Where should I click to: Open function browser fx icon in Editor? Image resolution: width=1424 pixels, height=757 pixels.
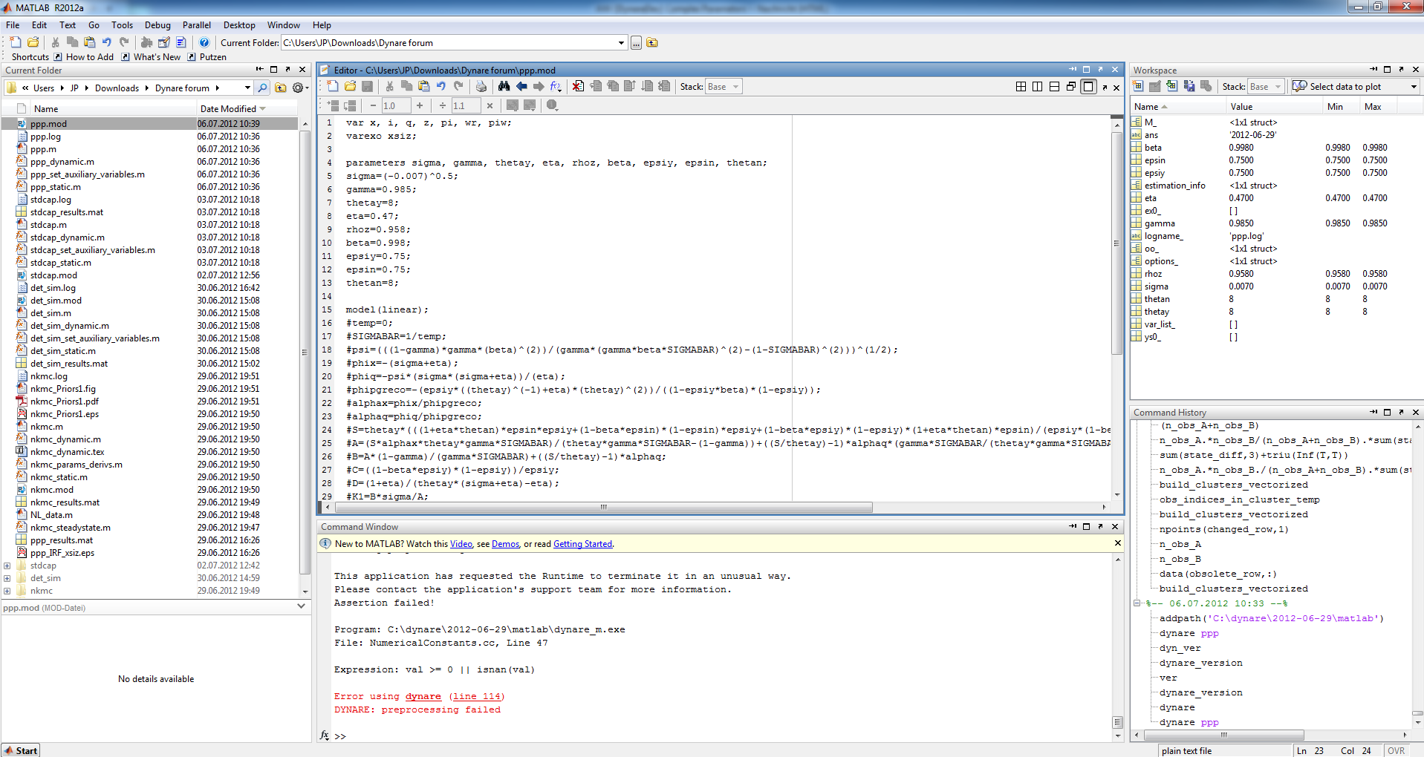(x=555, y=87)
